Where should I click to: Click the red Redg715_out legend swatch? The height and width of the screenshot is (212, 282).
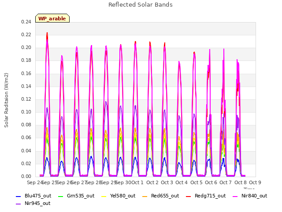click(x=189, y=196)
